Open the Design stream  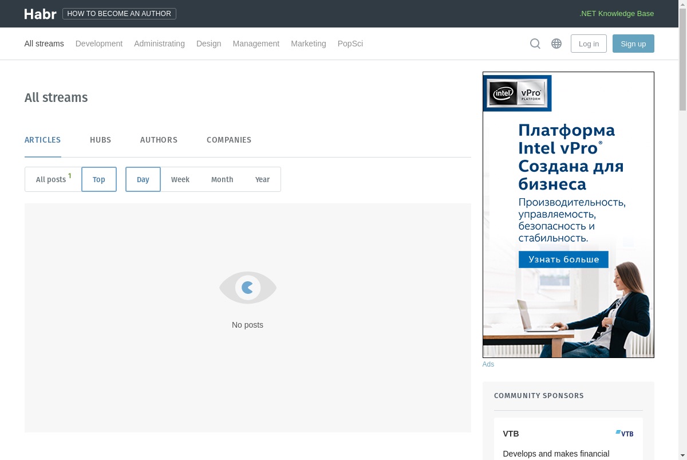coord(208,44)
